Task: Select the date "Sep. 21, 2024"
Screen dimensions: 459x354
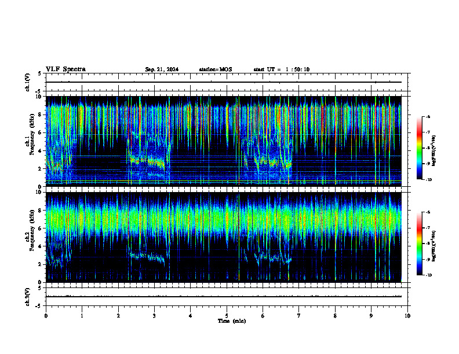Action: [x=162, y=69]
